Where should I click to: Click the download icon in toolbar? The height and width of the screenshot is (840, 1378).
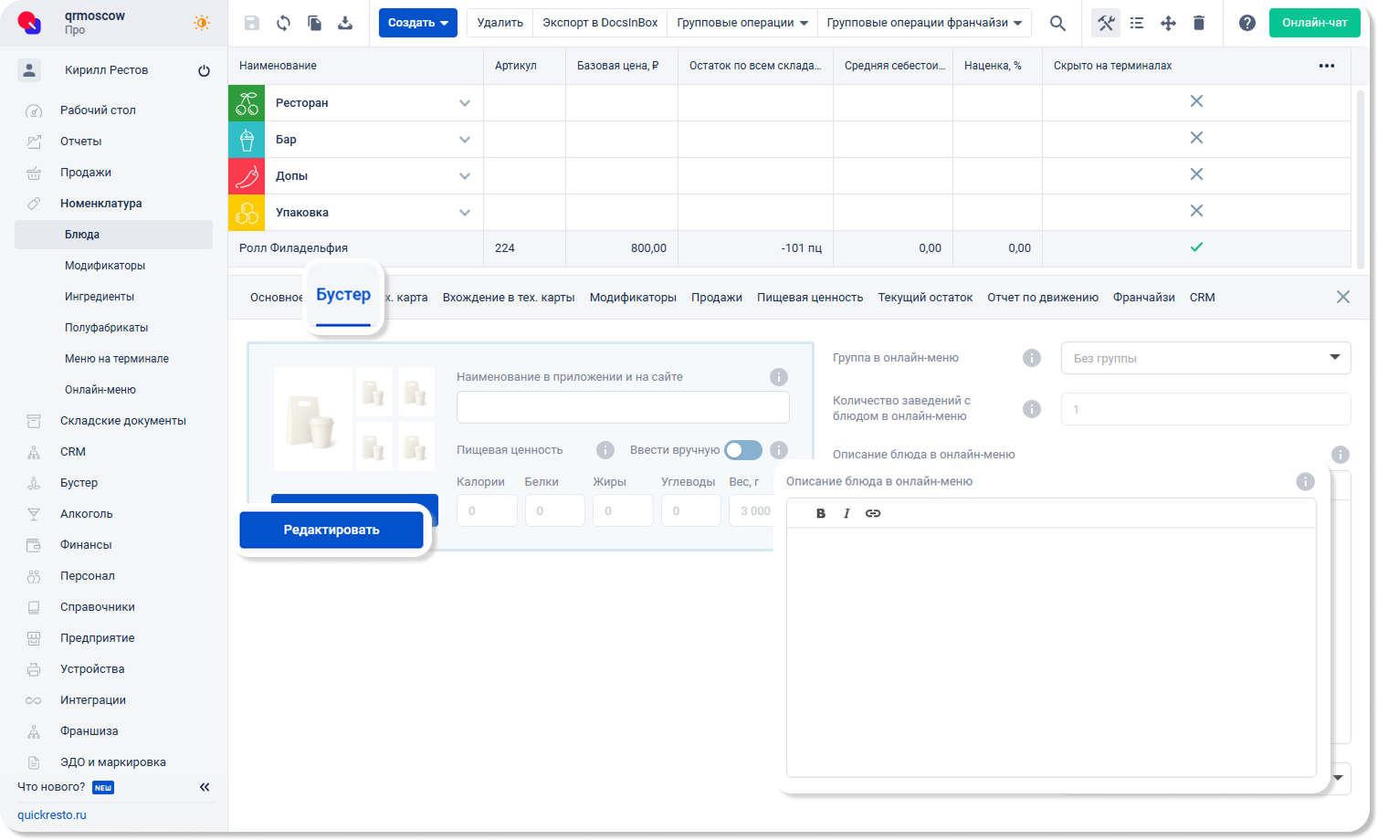click(x=345, y=23)
